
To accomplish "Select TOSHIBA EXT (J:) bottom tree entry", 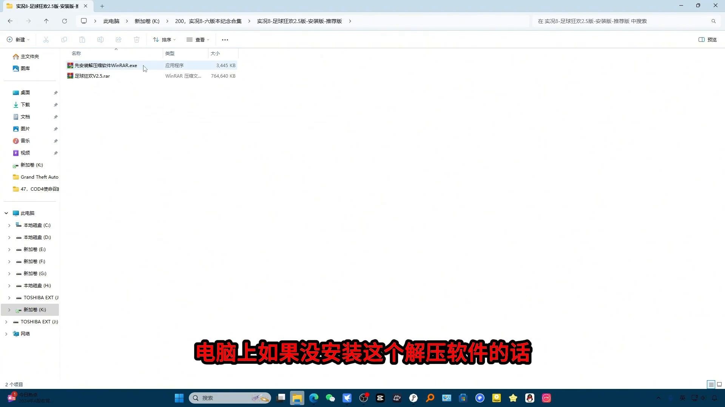I will 35,321.
